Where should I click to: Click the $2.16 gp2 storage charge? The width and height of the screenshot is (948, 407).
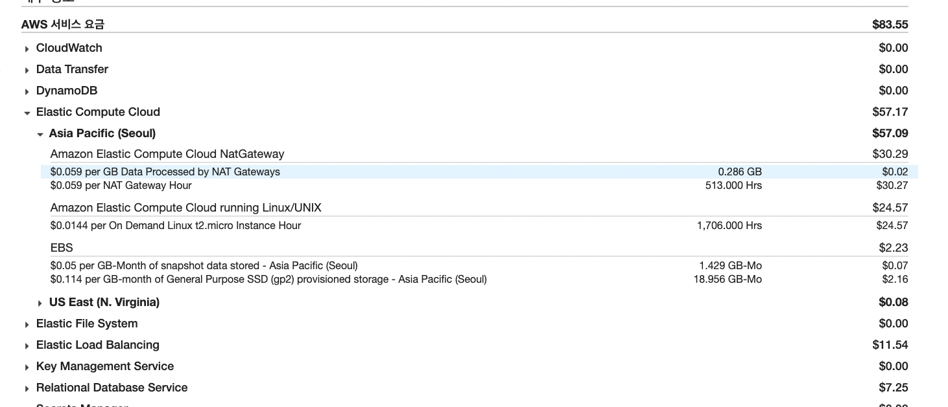pyautogui.click(x=895, y=280)
